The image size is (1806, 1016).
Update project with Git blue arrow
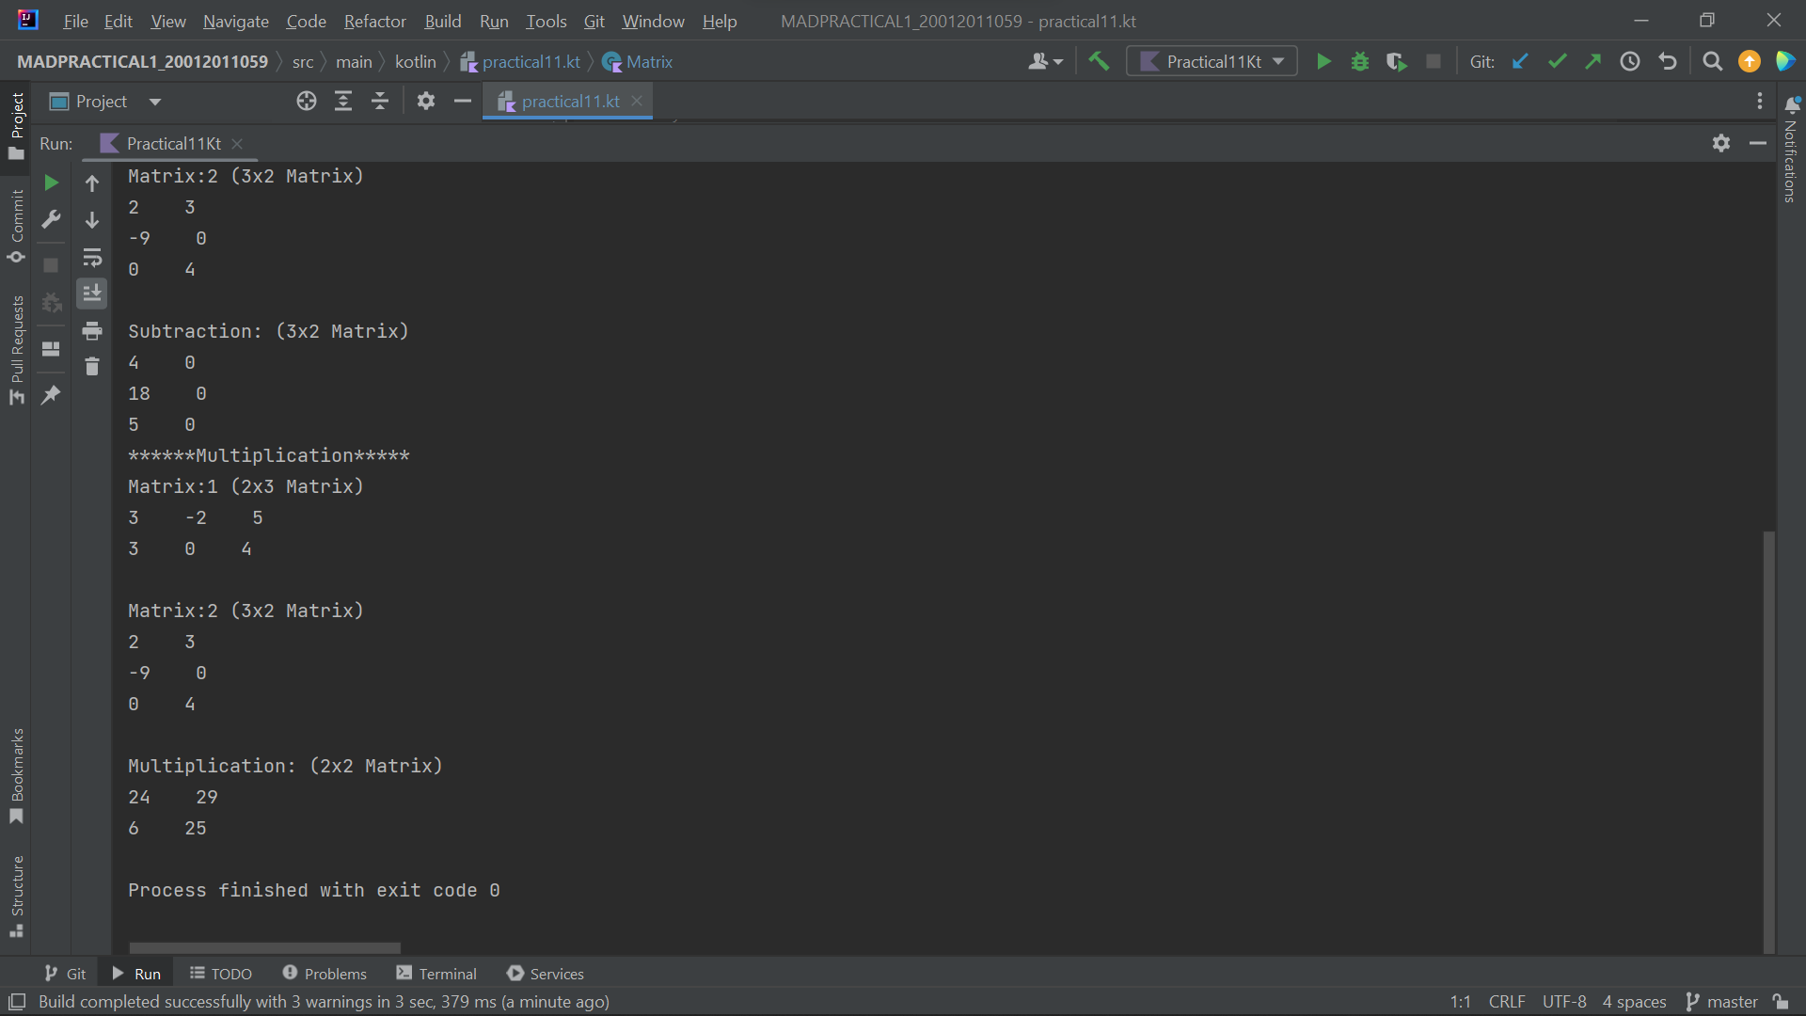1520,62
